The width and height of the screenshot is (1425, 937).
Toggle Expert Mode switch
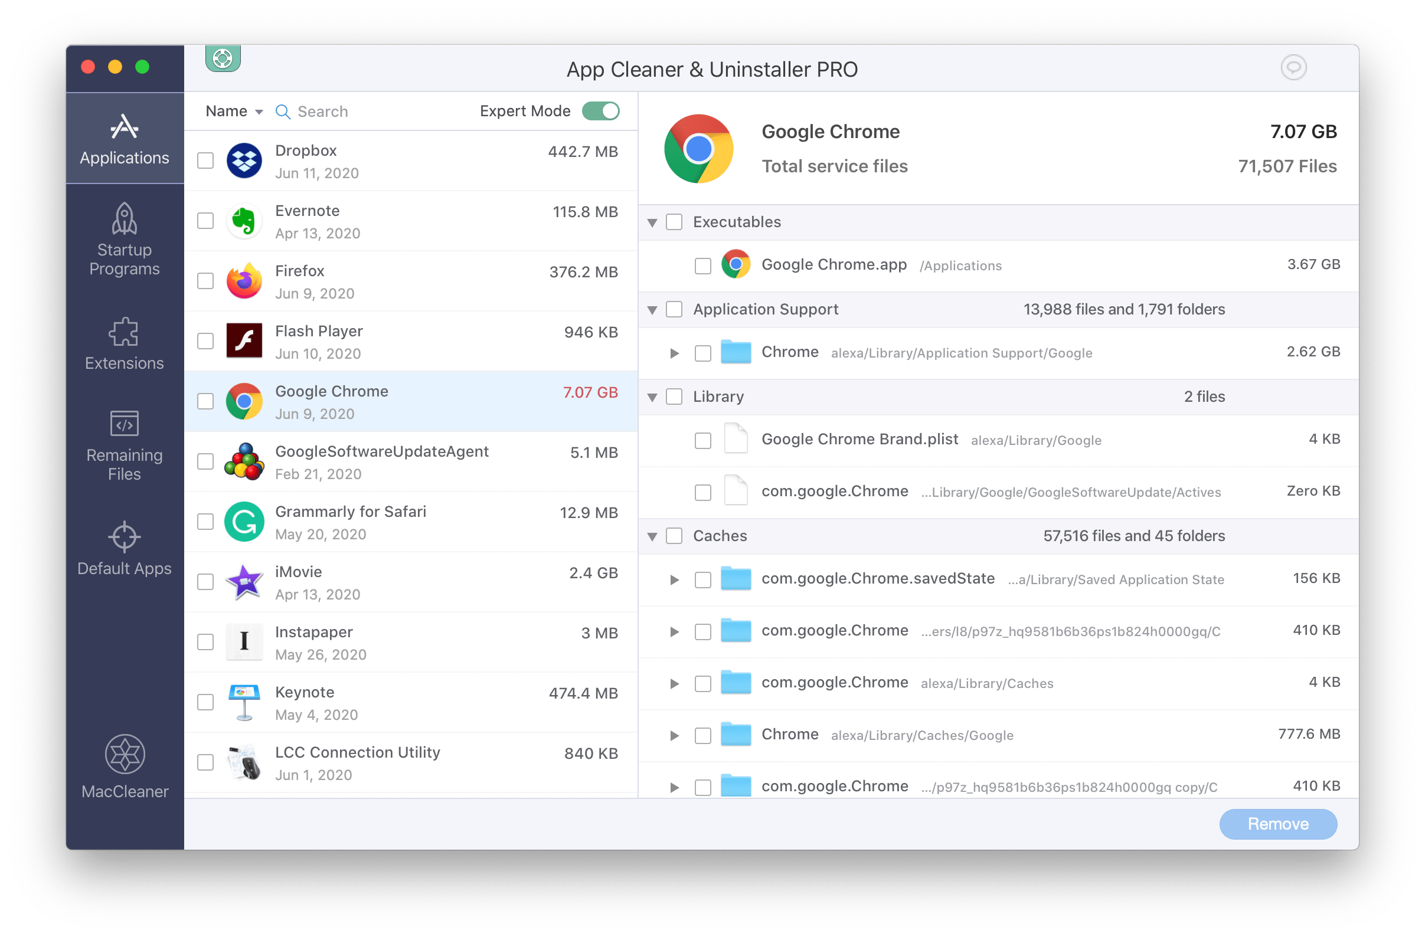603,112
